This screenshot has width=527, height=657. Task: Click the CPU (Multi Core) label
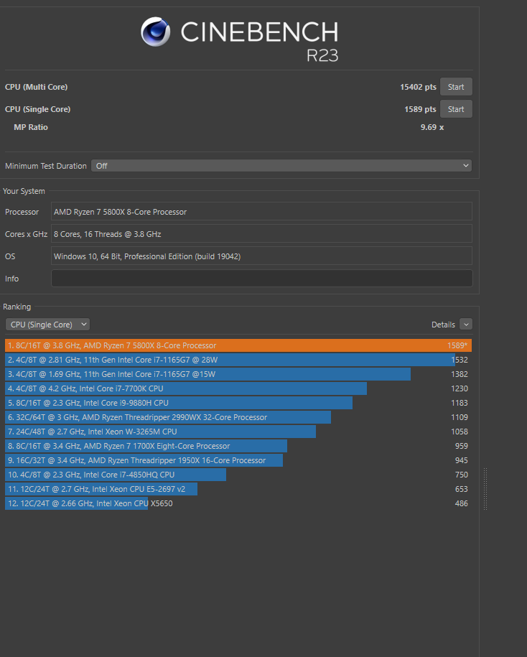coord(36,87)
